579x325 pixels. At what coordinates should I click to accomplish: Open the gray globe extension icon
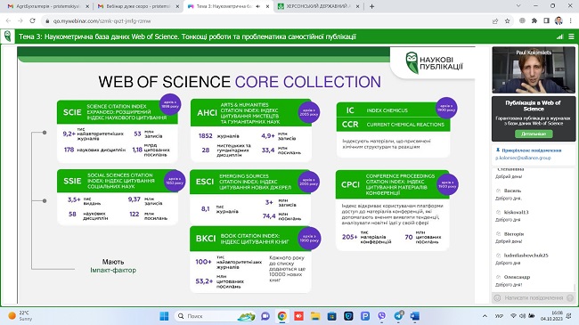522,21
